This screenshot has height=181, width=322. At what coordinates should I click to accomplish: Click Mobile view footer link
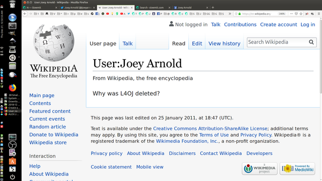[150, 167]
